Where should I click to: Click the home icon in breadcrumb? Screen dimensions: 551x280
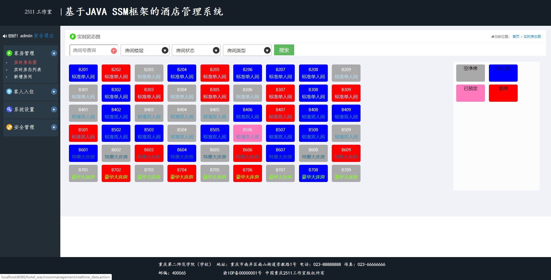[492, 37]
